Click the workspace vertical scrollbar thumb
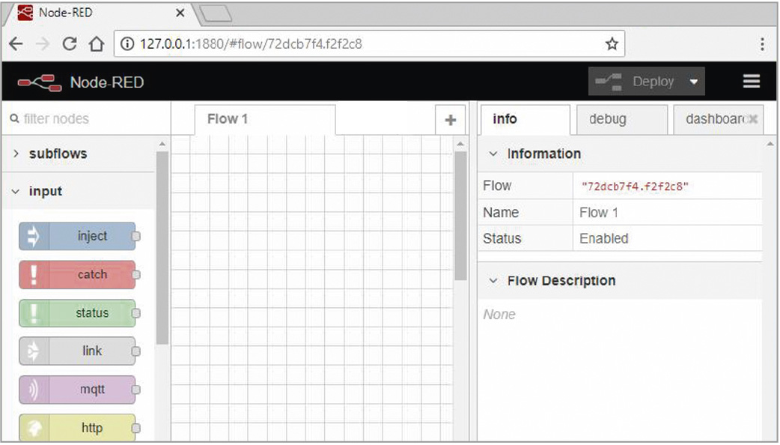The height and width of the screenshot is (445, 780). tap(460, 216)
